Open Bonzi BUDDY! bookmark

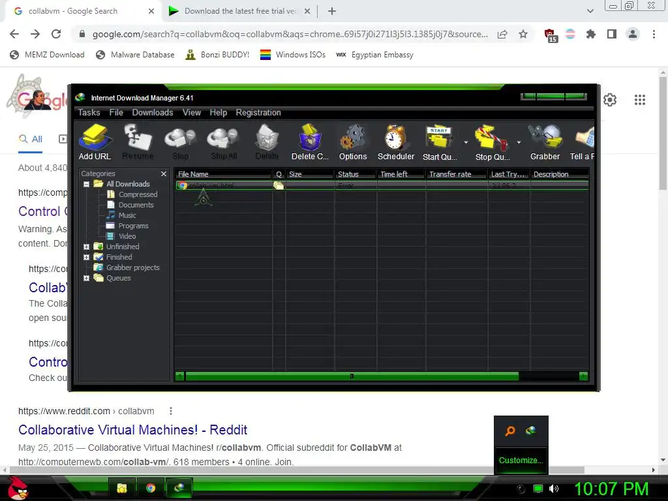(217, 55)
